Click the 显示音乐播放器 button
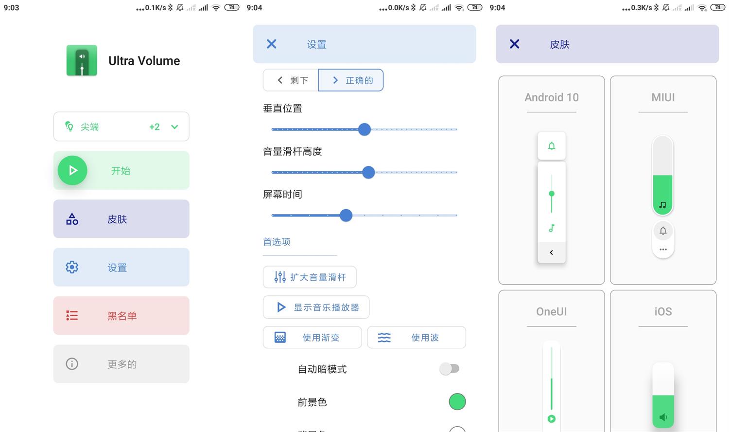This screenshot has width=729, height=432. tap(316, 307)
